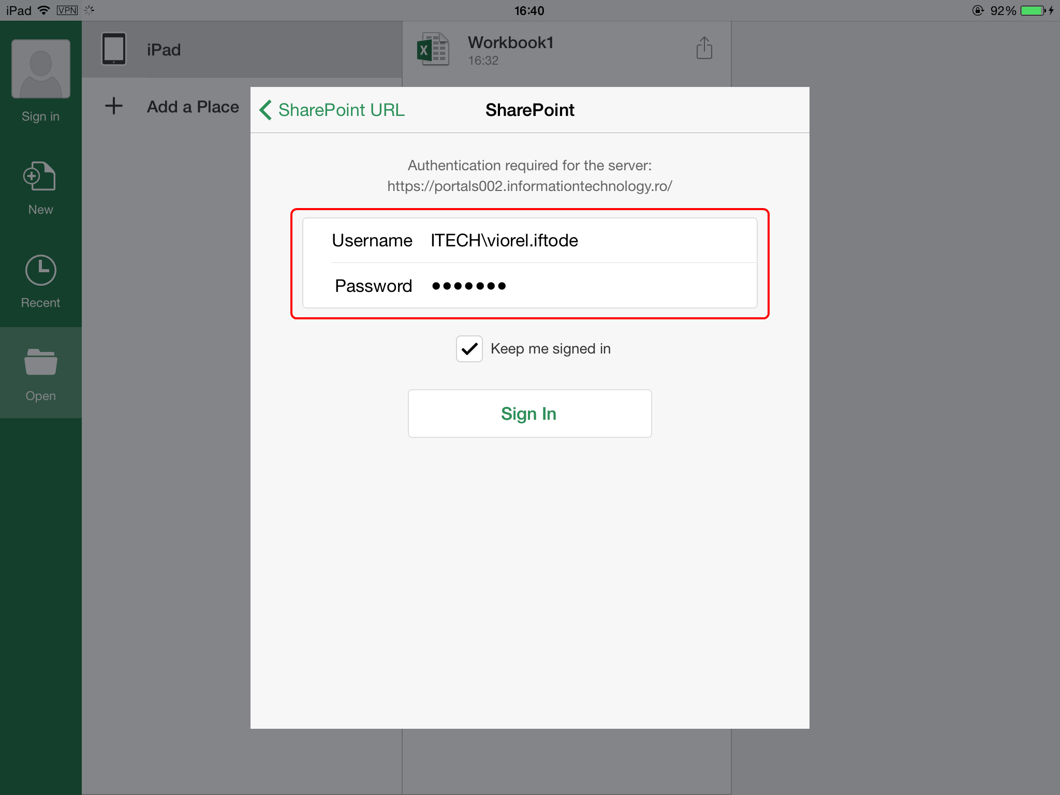Viewport: 1060px width, 795px height.
Task: Tap the rotation lock status icon
Action: pos(978,10)
